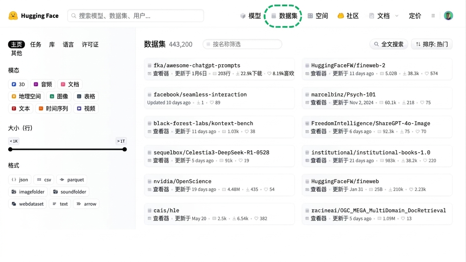Click the parquet format icon
The image size is (466, 262).
(x=62, y=179)
